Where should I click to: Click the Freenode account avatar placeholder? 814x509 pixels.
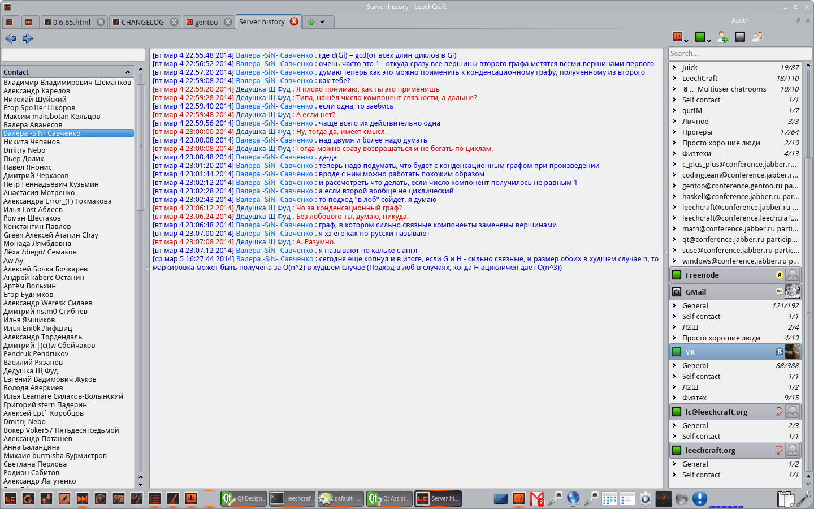(x=793, y=275)
